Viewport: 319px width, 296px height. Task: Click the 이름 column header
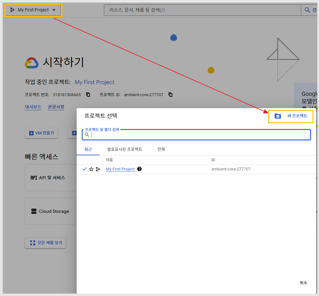click(x=109, y=160)
